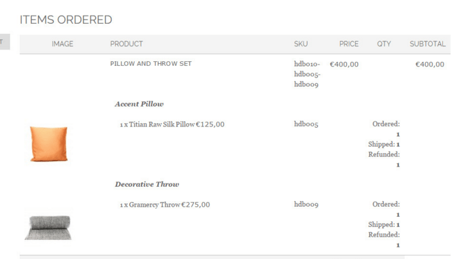Click the orange Titian silk pillow thumbnail
Viewport: 462px width, 259px height.
[48, 144]
